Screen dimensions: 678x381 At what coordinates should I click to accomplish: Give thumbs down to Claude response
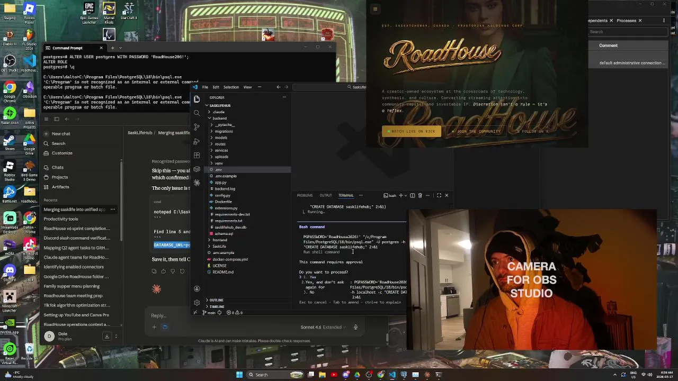pyautogui.click(x=172, y=271)
